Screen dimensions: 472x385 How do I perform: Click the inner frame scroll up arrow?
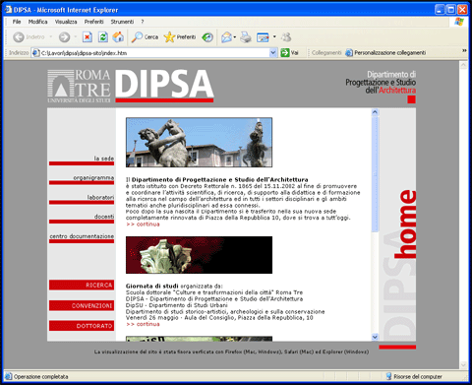pyautogui.click(x=375, y=112)
